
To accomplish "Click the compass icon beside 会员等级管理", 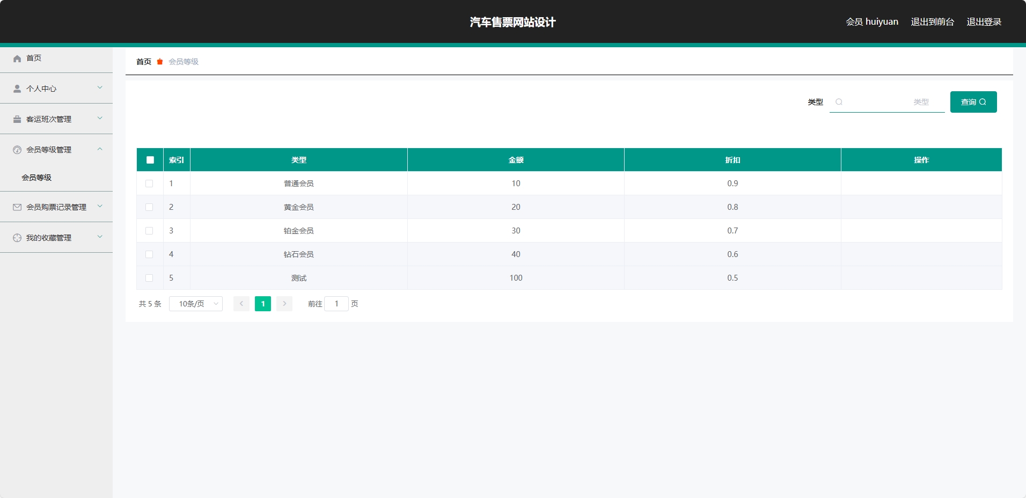I will pyautogui.click(x=17, y=150).
